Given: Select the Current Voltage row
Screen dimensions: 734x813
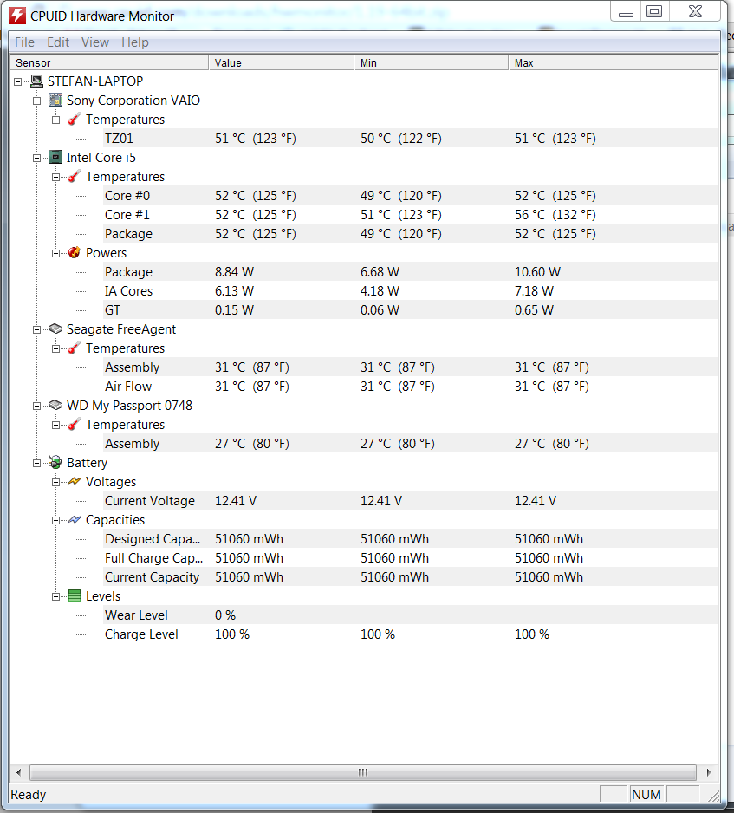Looking at the screenshot, I should click(x=411, y=500).
